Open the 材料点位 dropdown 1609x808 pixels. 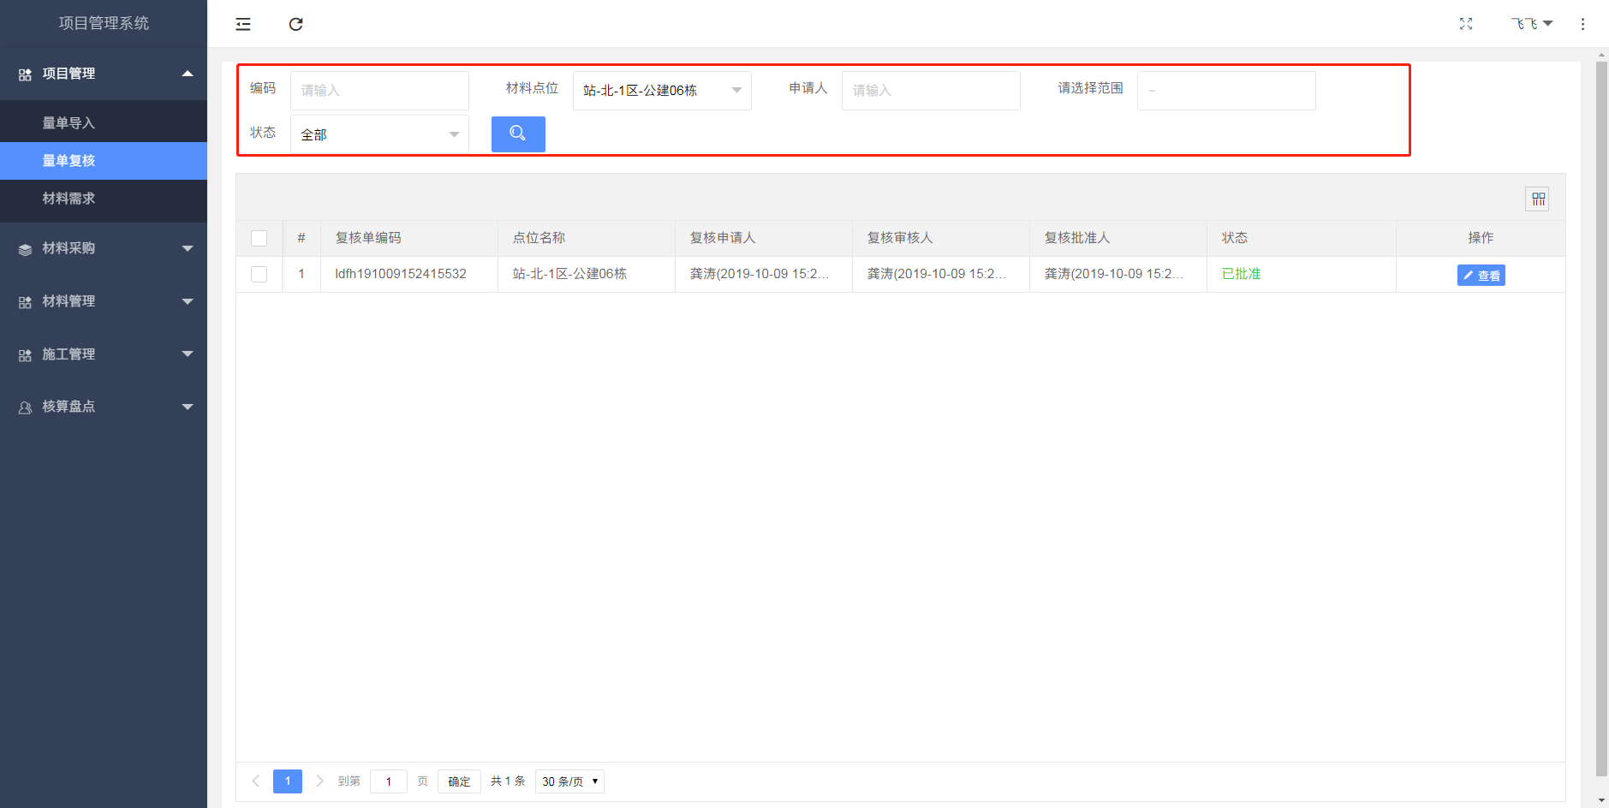[x=662, y=91]
